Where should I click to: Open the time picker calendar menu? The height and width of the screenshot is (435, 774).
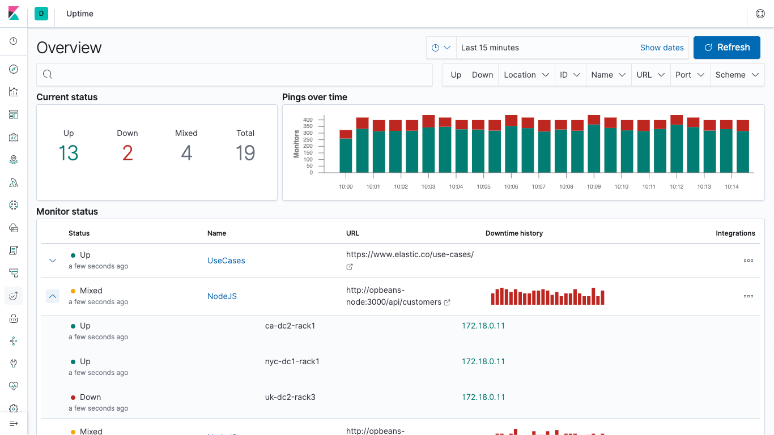441,48
